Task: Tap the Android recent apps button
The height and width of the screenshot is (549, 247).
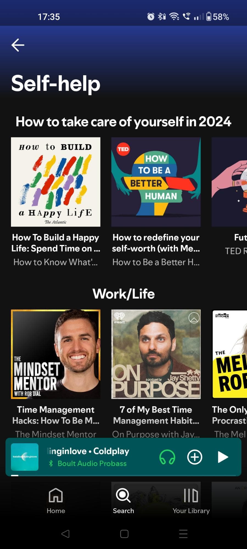Action: click(x=183, y=534)
